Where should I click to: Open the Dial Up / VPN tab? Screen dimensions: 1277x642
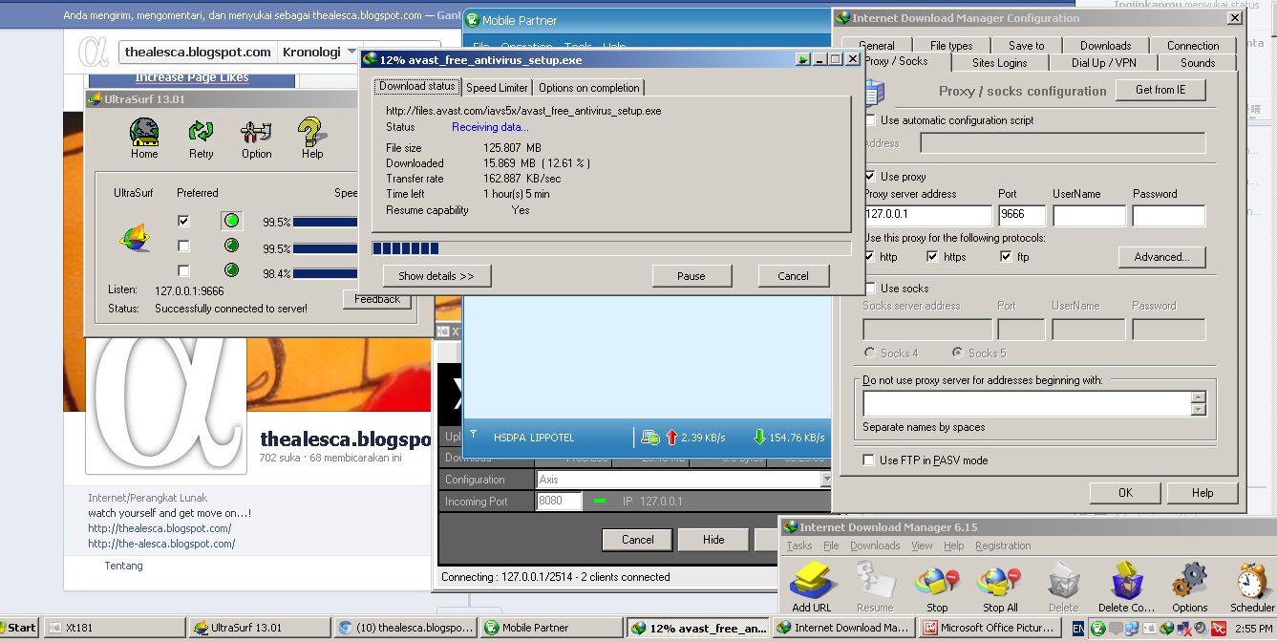point(1103,63)
